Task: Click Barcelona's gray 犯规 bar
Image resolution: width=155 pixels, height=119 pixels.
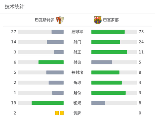Action: (98, 103)
